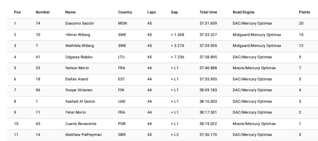Choose the Edgaras Riabko row
Screen dimensions: 318x141
[78, 57]
